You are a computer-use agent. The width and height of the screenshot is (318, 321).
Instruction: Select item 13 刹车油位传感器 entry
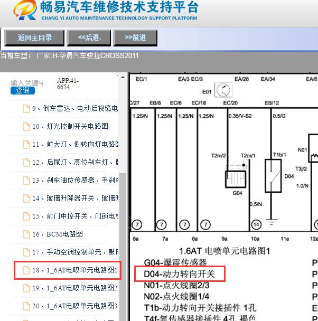74,181
